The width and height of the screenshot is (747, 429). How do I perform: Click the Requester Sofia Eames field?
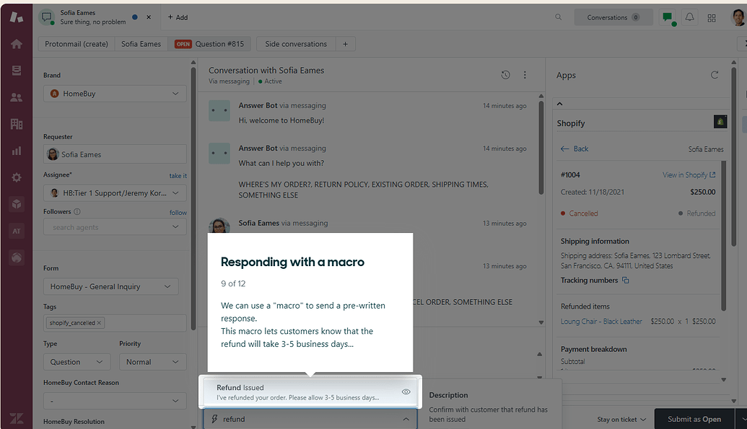[115, 154]
